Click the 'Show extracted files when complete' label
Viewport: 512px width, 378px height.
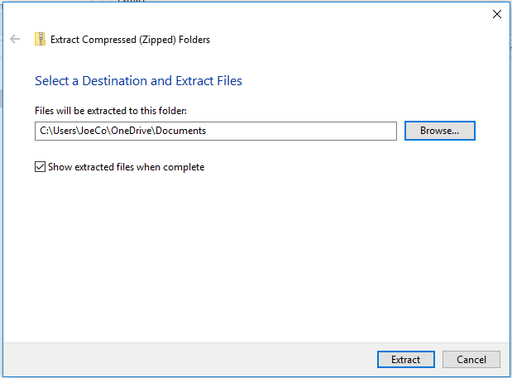click(126, 167)
